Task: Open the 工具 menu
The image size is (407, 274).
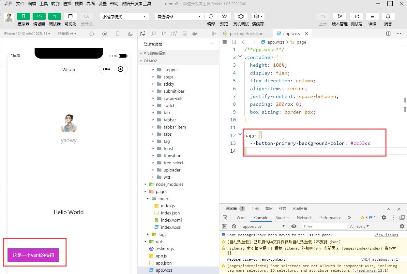Action: point(44,4)
